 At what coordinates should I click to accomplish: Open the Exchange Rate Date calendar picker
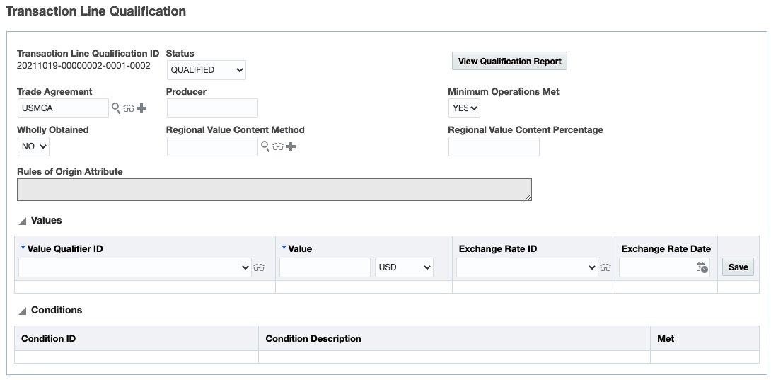pyautogui.click(x=702, y=267)
